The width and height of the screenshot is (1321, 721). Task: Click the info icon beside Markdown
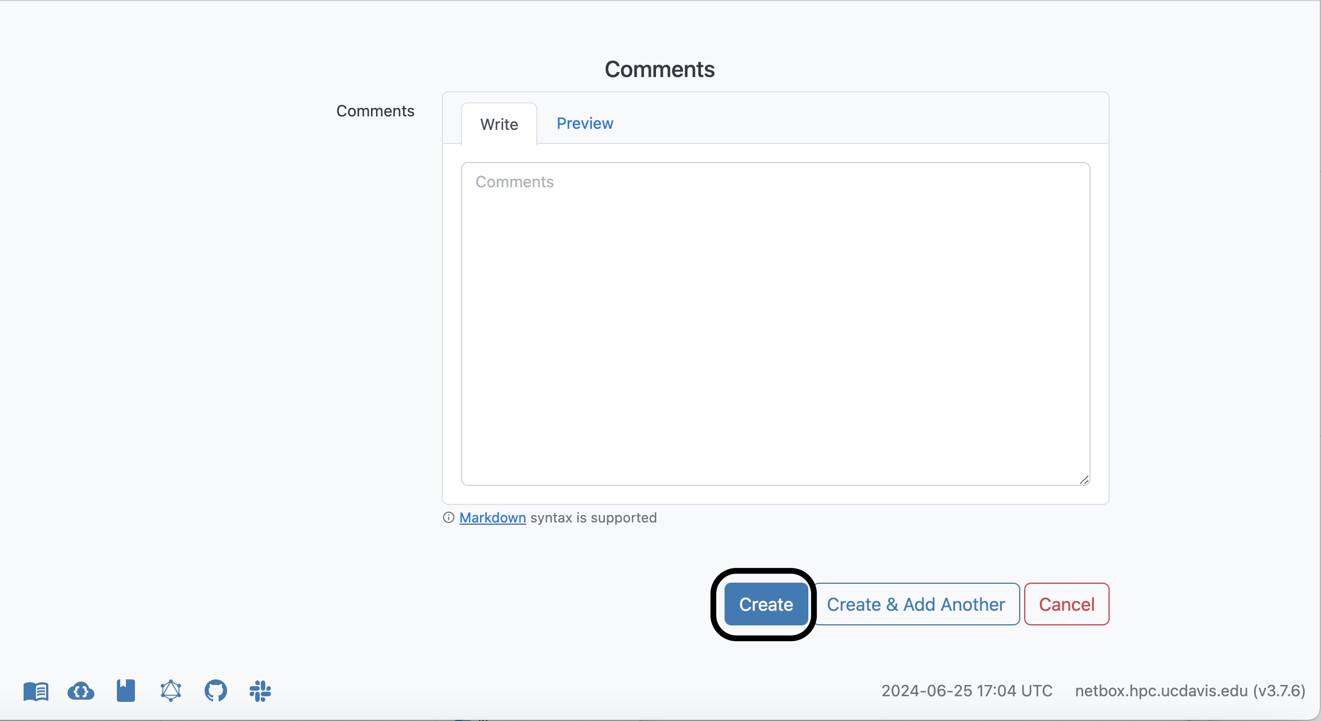click(449, 517)
